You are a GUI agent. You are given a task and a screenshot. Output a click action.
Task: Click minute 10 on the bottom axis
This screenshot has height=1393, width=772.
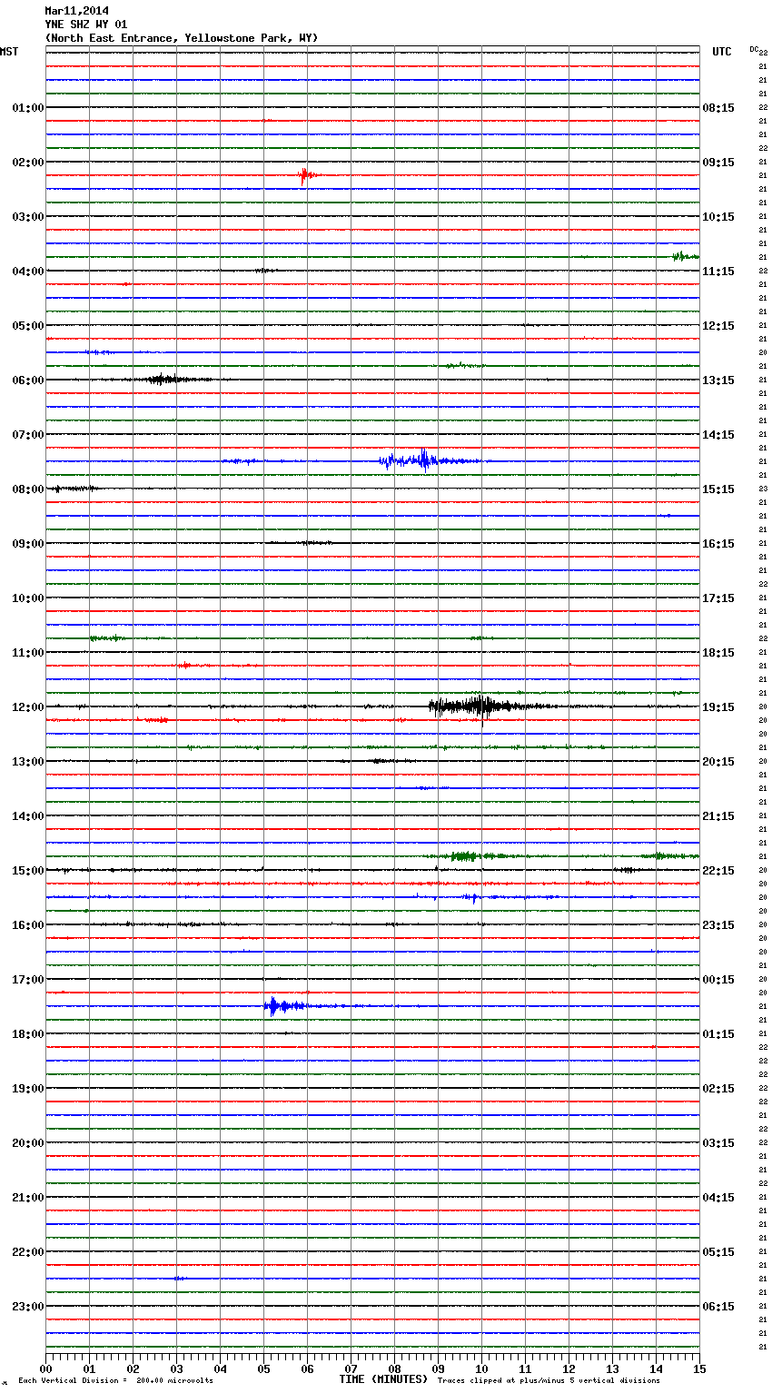click(481, 1368)
